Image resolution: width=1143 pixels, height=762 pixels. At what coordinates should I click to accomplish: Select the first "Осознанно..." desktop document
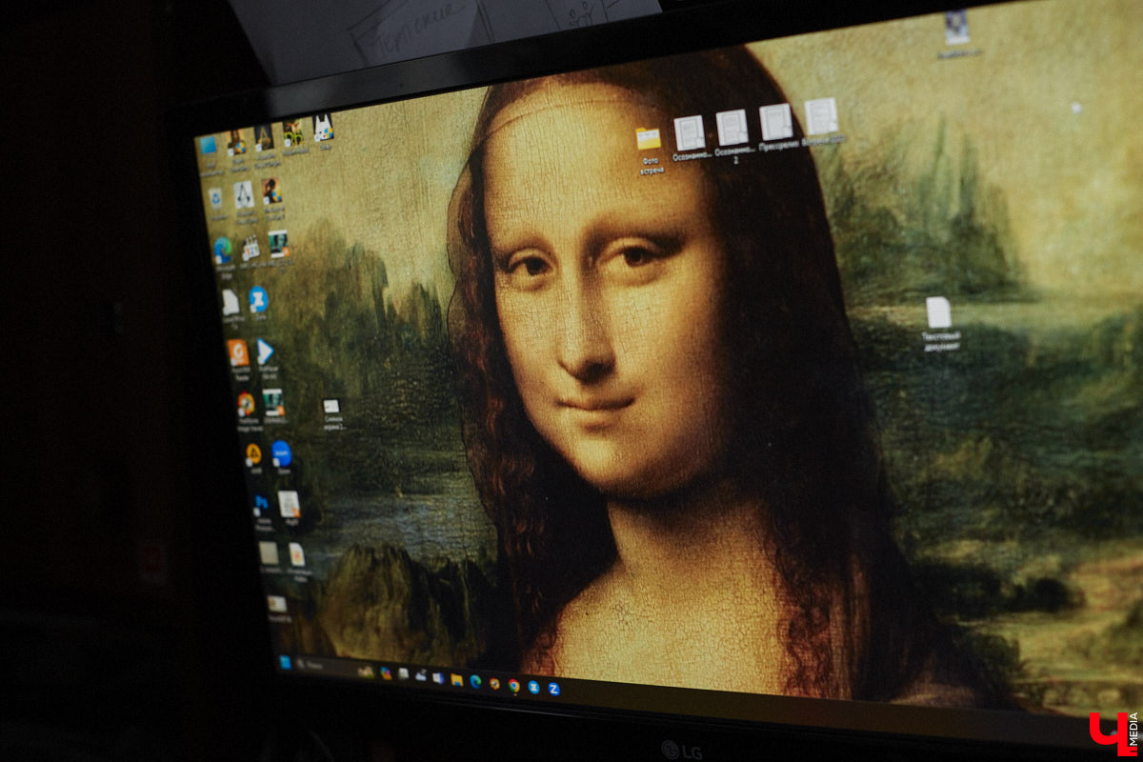(689, 133)
